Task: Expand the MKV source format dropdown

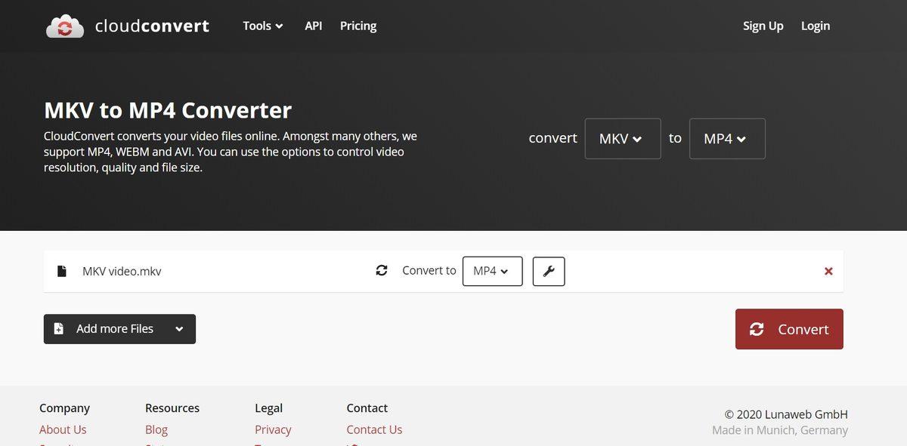Action: (622, 139)
